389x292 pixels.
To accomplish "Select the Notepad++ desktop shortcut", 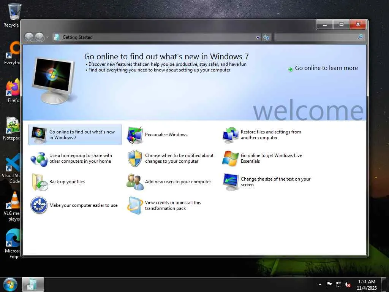I will 11,129.
